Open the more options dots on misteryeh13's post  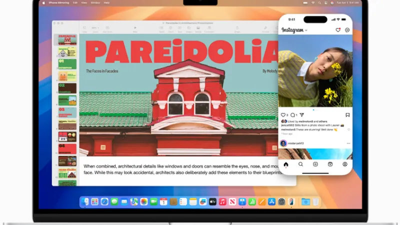[x=348, y=143]
